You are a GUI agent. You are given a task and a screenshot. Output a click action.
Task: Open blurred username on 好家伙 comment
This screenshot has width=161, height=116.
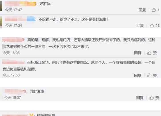click(20, 4)
